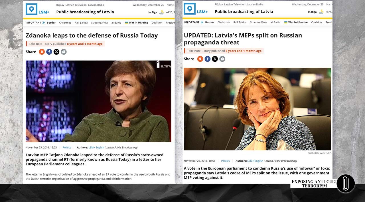This screenshot has width=365, height=202.
Task: Share left article on Facebook
Action: pos(49,52)
